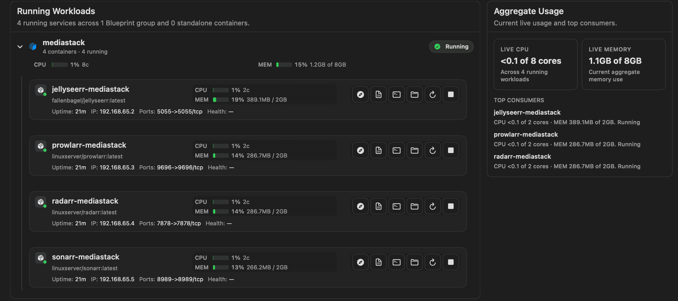Click the TOP CONSUMERS label
678x301 pixels.
[x=519, y=100]
